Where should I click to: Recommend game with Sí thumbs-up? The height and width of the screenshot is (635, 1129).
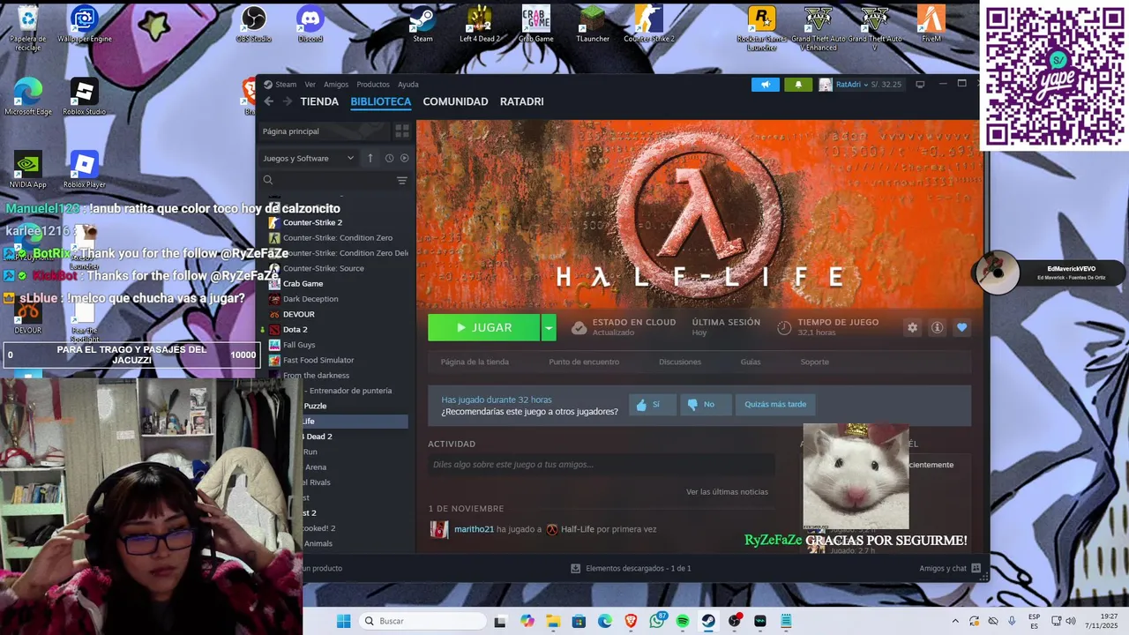[653, 404]
